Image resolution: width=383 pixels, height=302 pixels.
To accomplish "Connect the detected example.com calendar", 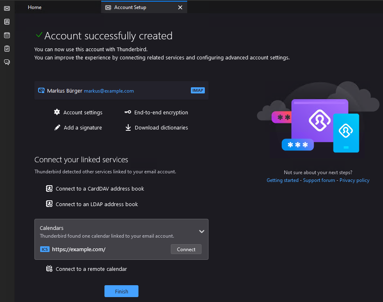I will click(x=186, y=249).
